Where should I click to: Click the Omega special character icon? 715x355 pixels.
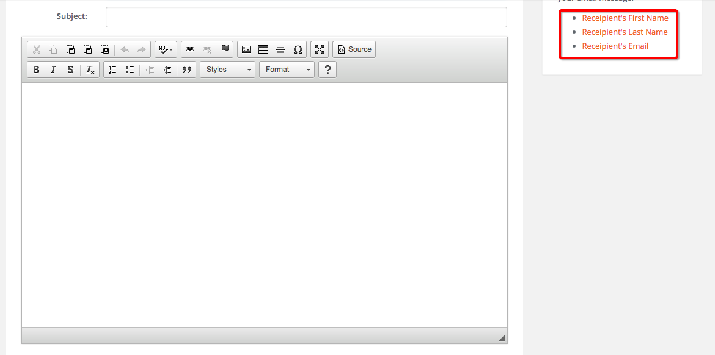[298, 49]
